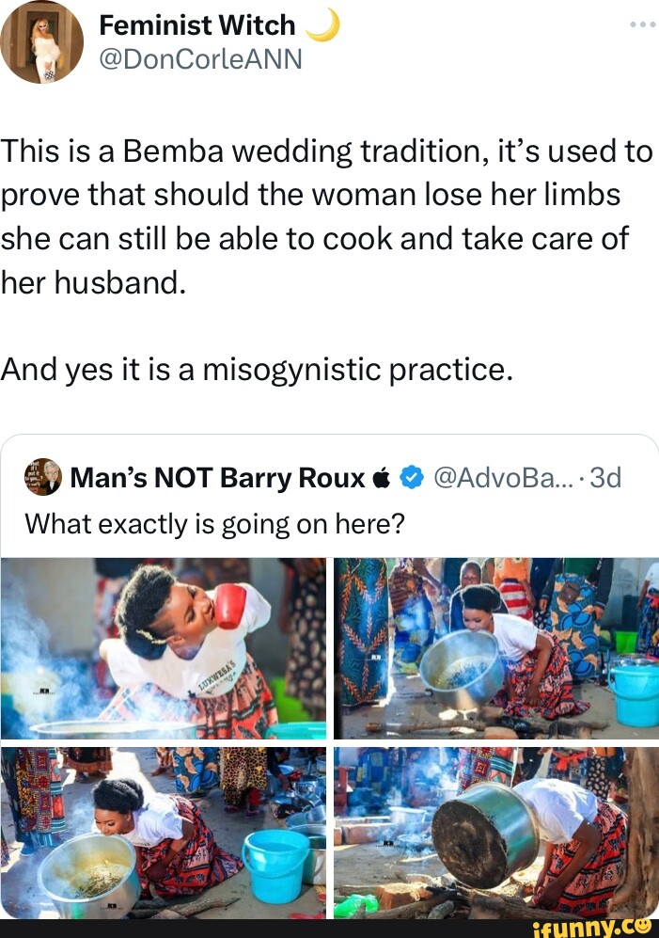This screenshot has height=938, width=659.
Task: Open the bottom-left photo beside the blue bucket
Action: [x=163, y=832]
